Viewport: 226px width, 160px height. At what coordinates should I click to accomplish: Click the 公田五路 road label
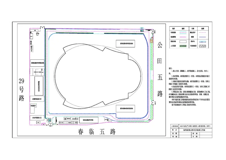click(x=160, y=69)
